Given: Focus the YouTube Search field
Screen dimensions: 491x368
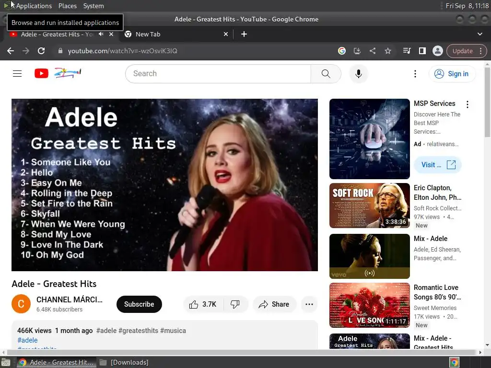Looking at the screenshot, I should 218,73.
